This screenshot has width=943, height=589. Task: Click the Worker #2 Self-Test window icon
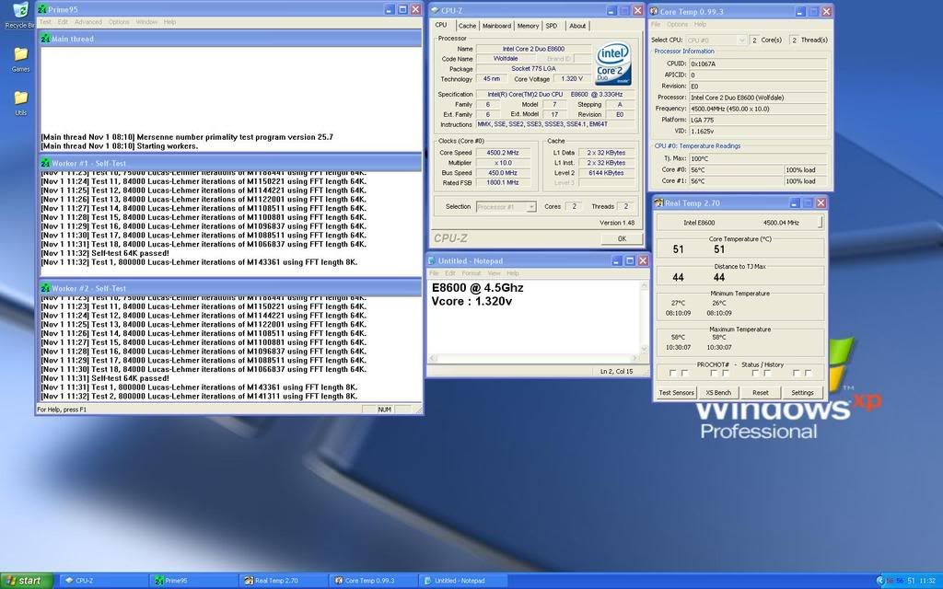pos(45,288)
